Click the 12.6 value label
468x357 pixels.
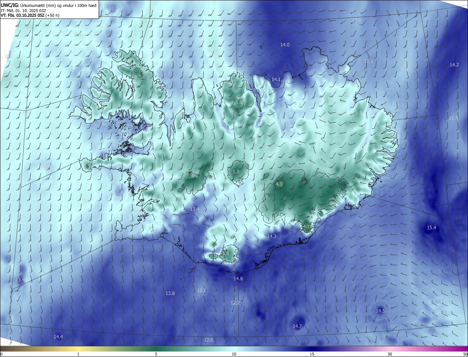pyautogui.click(x=208, y=340)
